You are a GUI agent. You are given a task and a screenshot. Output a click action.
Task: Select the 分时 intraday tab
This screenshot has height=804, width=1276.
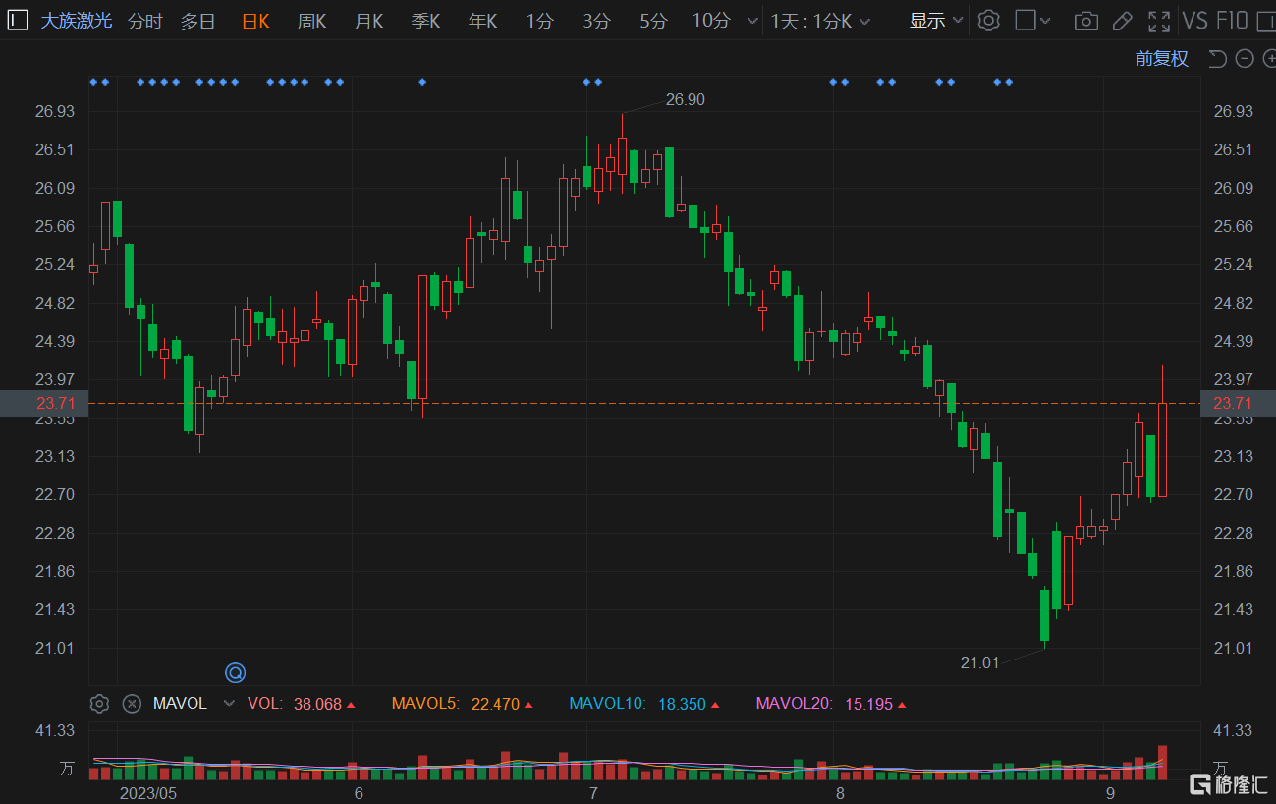[x=144, y=21]
